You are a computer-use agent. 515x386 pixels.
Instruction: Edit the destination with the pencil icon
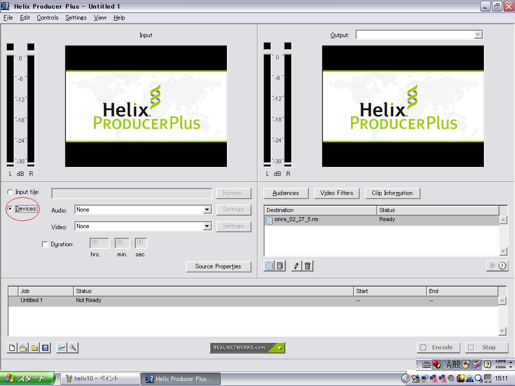point(296,266)
